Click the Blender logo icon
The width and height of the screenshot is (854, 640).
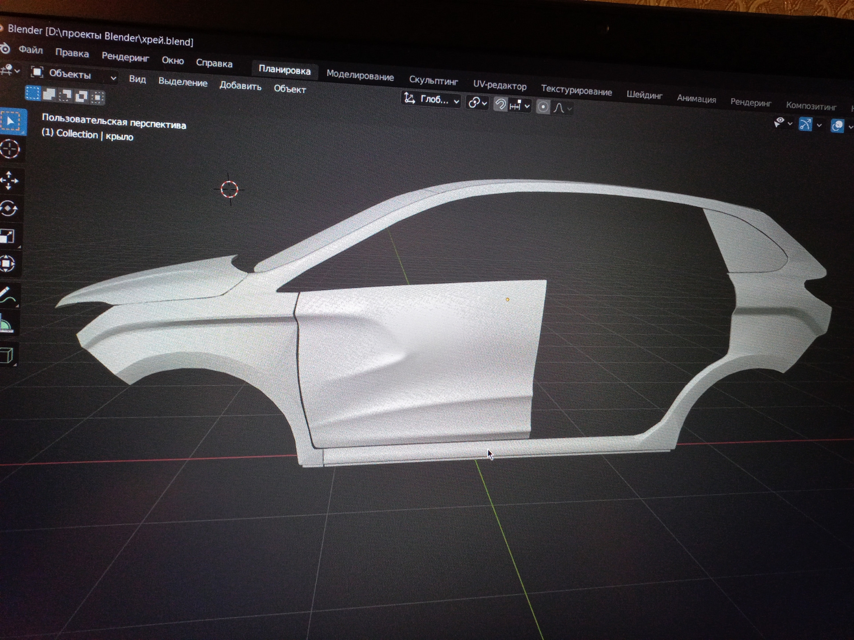(x=4, y=48)
